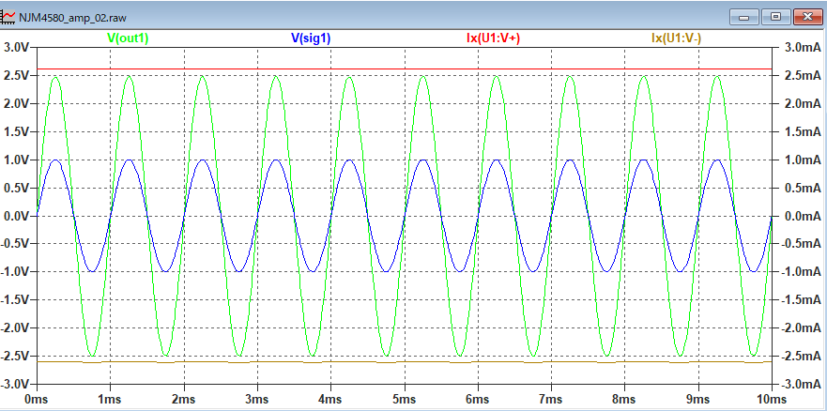Click the 3.0V label on left axis
827x411 pixels.
pyautogui.click(x=17, y=48)
